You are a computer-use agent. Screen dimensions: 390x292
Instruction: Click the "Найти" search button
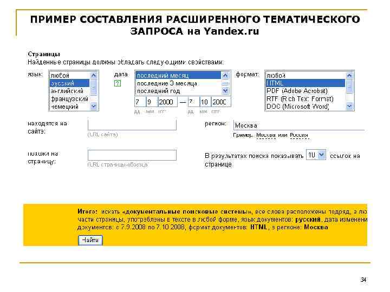tap(90, 240)
